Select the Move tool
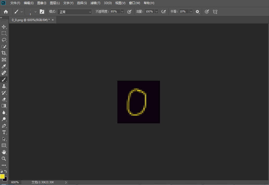The height and width of the screenshot is (185, 269). tap(4, 27)
